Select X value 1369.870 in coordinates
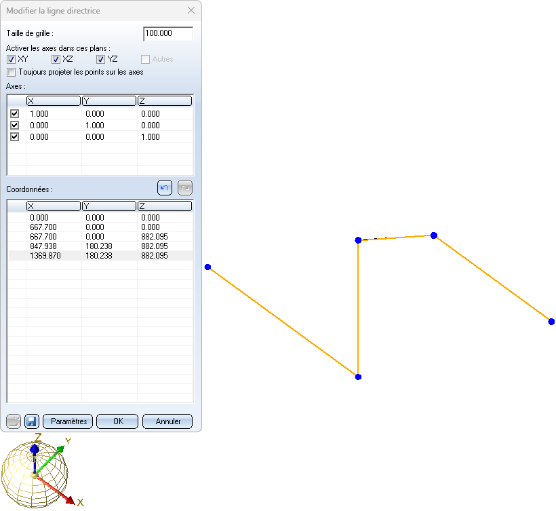The height and width of the screenshot is (511, 556). (45, 256)
